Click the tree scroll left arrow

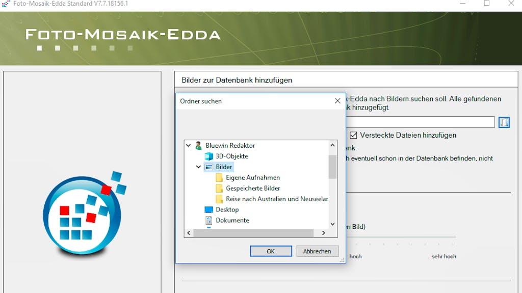click(189, 233)
